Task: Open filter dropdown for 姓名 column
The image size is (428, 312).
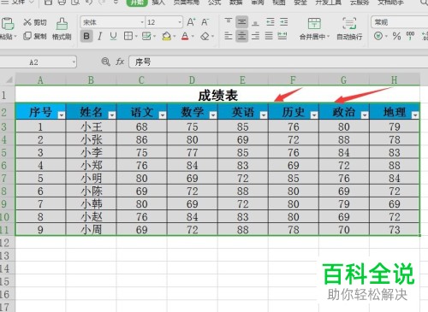Action: pos(112,115)
